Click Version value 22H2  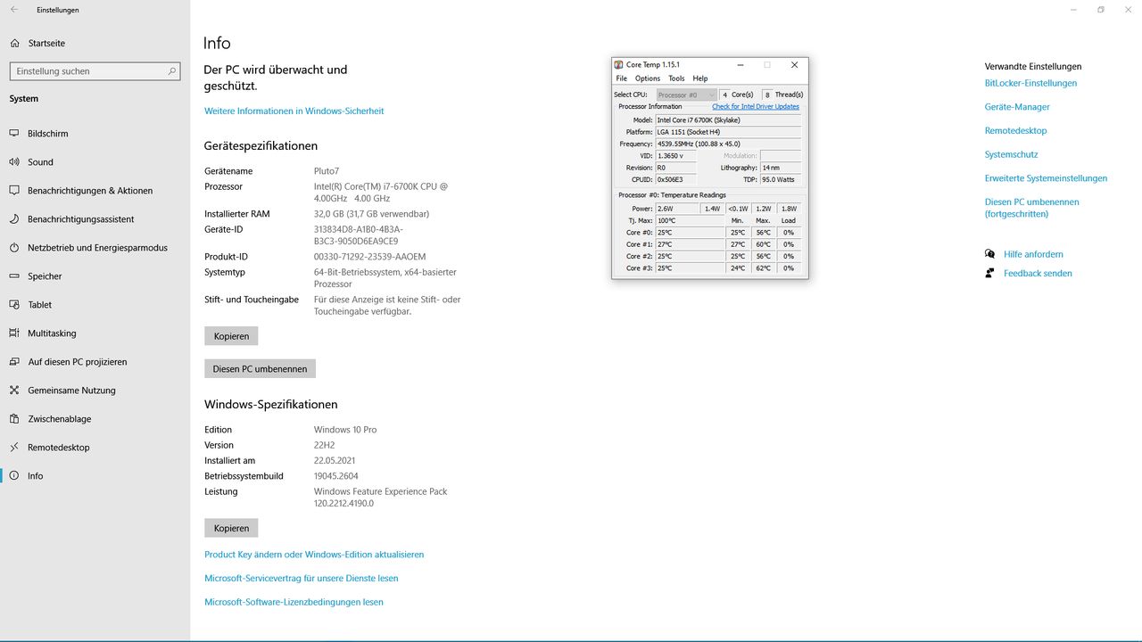(324, 445)
